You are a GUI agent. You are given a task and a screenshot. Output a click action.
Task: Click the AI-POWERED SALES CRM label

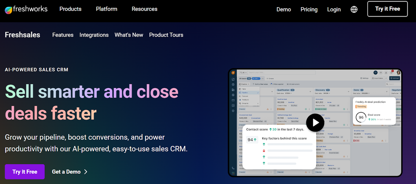click(37, 70)
